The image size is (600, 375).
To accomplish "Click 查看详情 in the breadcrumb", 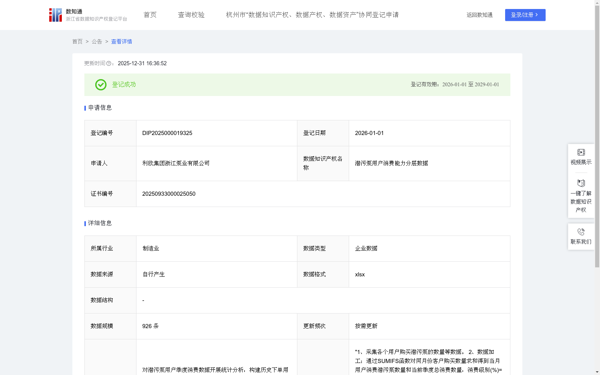I will [121, 42].
